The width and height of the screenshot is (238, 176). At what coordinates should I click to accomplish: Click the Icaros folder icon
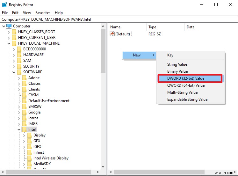point(24,118)
